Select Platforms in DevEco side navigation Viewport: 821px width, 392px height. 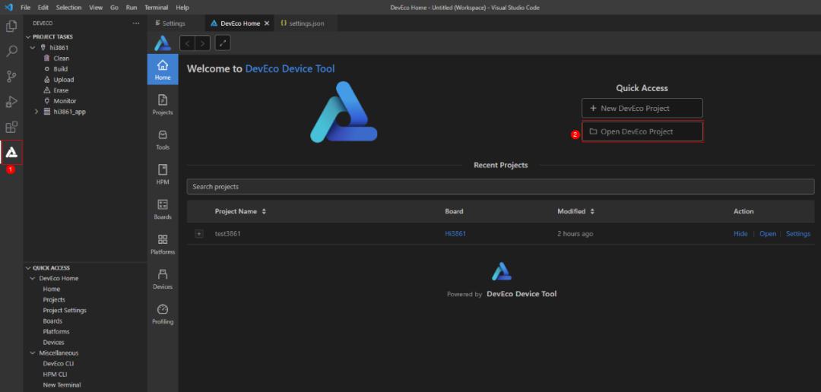pos(163,245)
